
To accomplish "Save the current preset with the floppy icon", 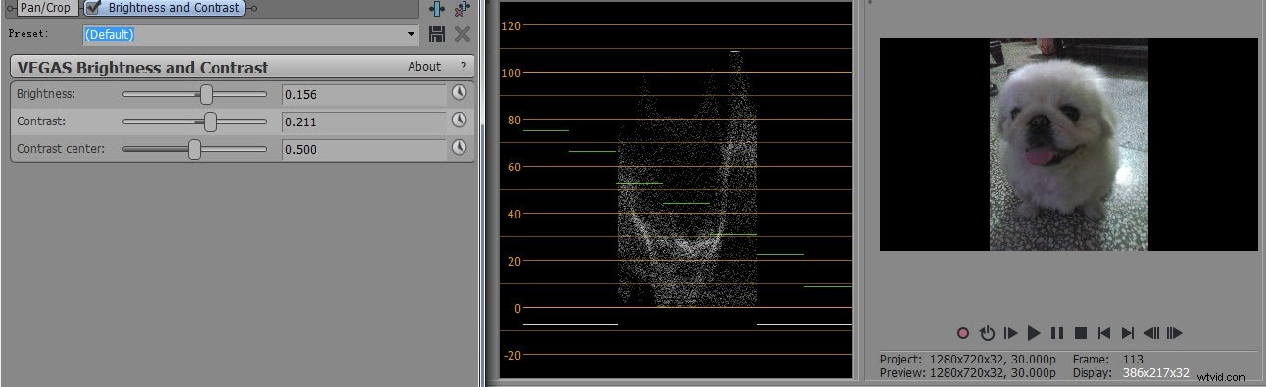I will click(x=437, y=34).
